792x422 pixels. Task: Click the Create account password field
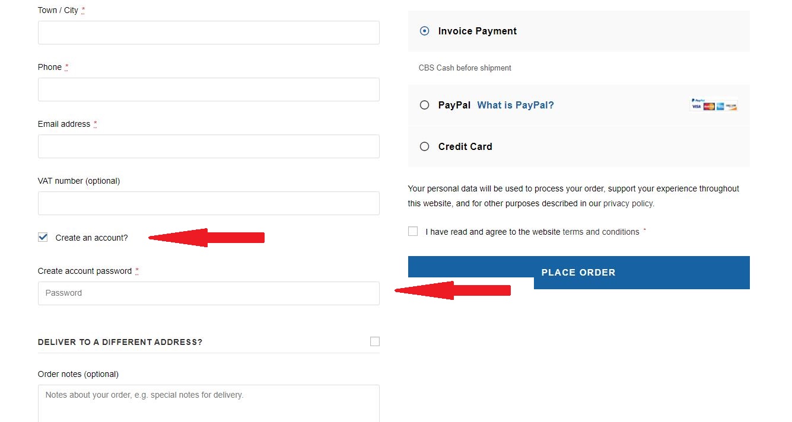pyautogui.click(x=208, y=293)
